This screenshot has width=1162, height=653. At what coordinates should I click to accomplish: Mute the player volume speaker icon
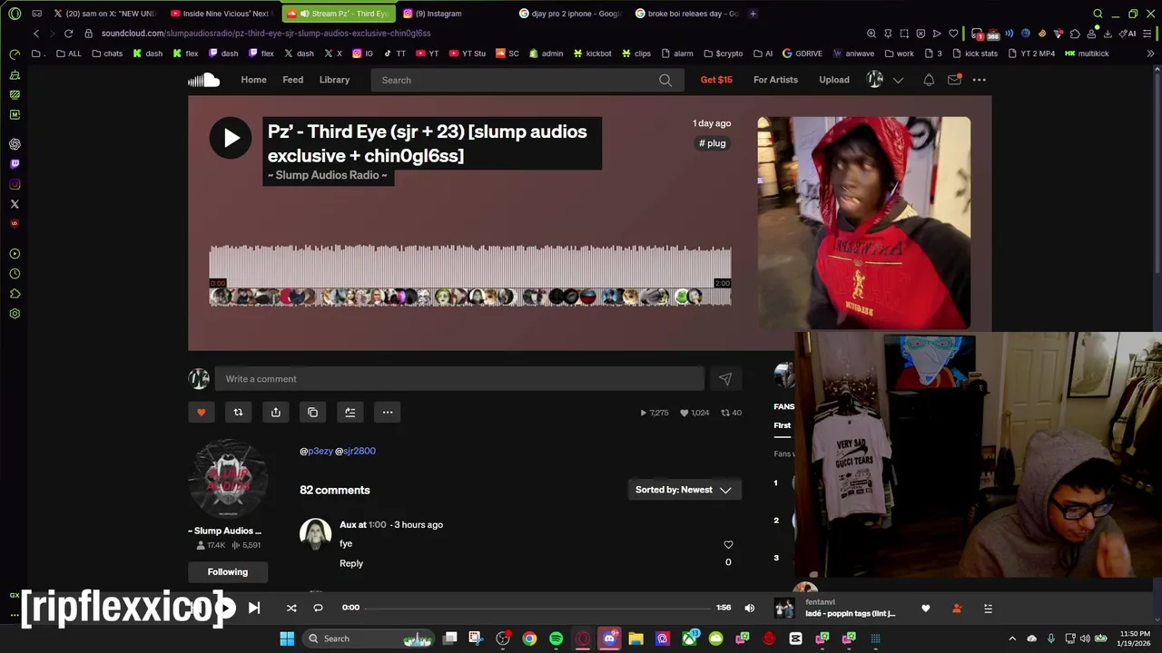(749, 608)
